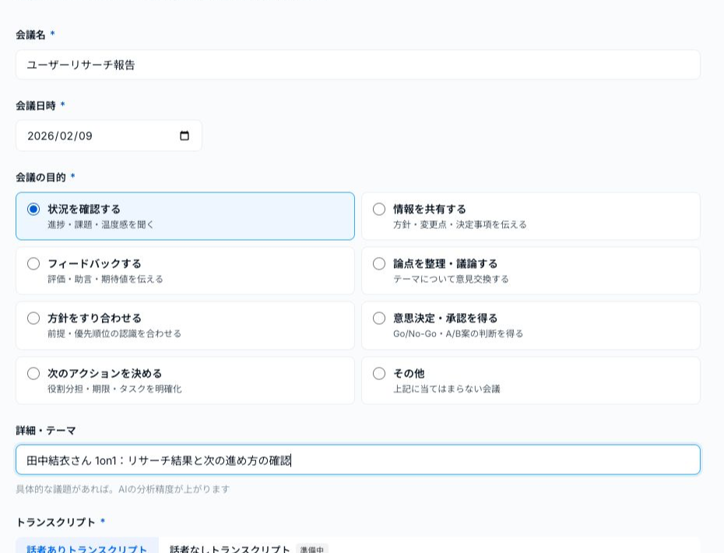This screenshot has height=553, width=724.
Task: Select the その他 radio option
Action: [379, 373]
